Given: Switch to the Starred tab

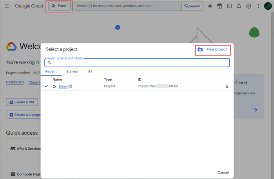Looking at the screenshot, I should (x=73, y=72).
